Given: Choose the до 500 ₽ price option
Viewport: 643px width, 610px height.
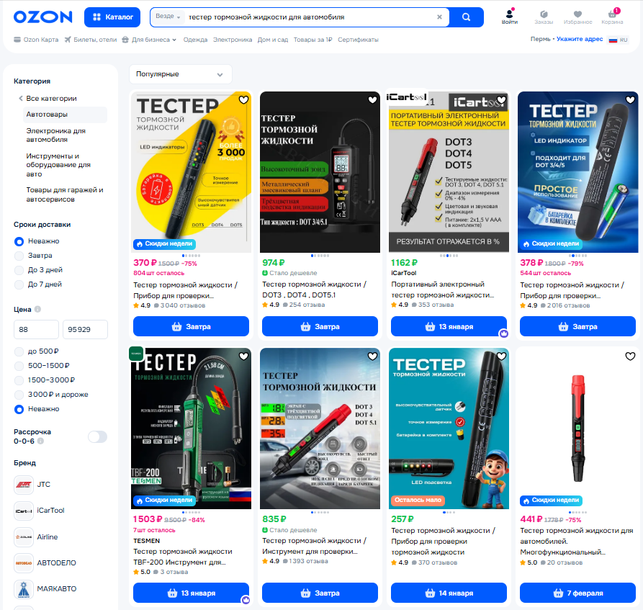Looking at the screenshot, I should point(19,351).
